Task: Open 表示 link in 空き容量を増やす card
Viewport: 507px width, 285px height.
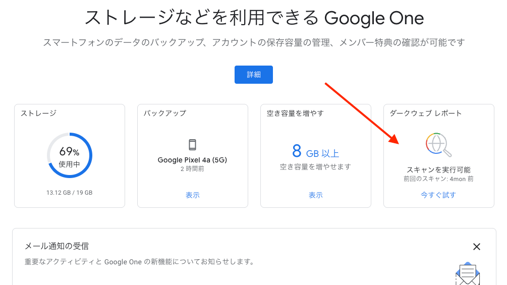Action: tap(316, 195)
